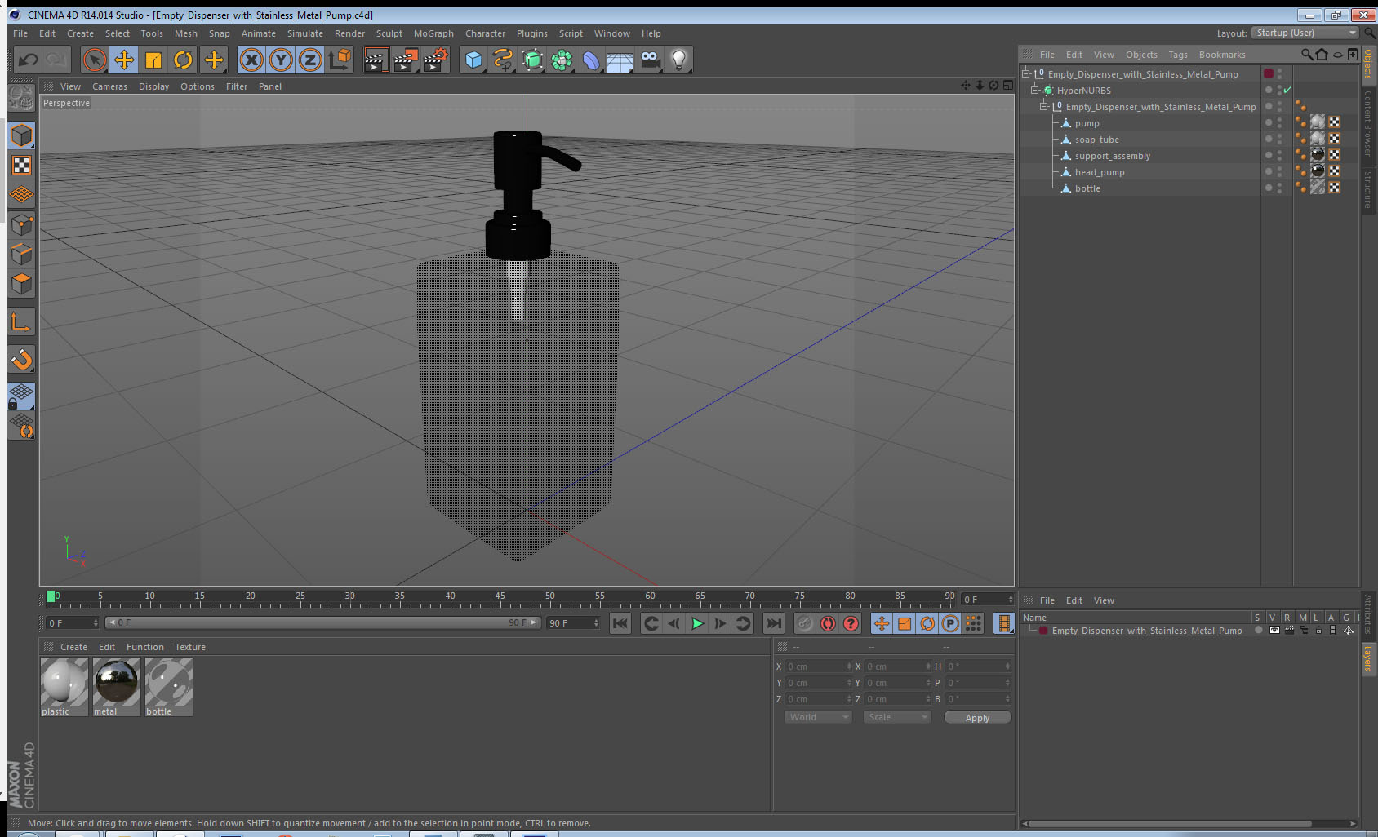Open the floor environment objects icon
This screenshot has width=1378, height=837.
(x=620, y=60)
